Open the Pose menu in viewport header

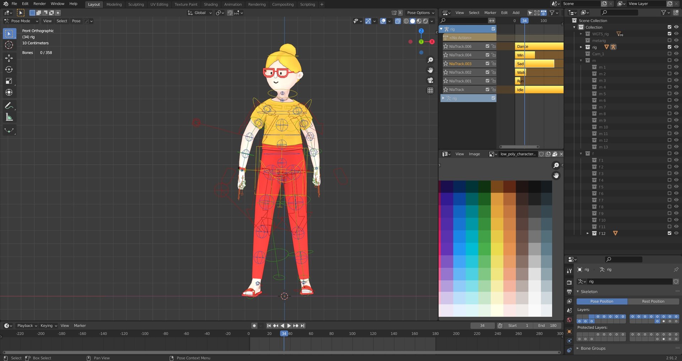point(76,21)
